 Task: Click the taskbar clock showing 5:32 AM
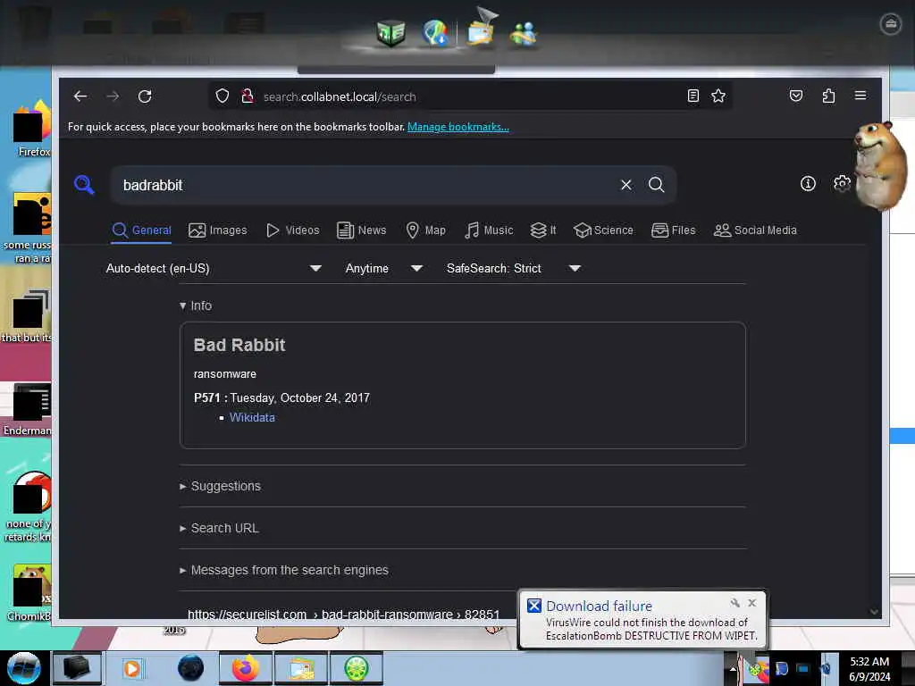click(869, 669)
